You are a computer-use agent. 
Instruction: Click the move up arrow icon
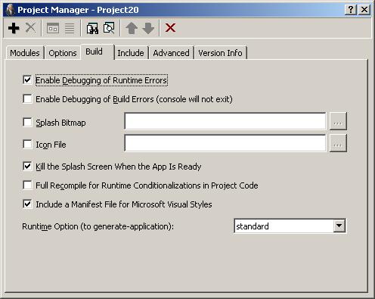[x=132, y=28]
